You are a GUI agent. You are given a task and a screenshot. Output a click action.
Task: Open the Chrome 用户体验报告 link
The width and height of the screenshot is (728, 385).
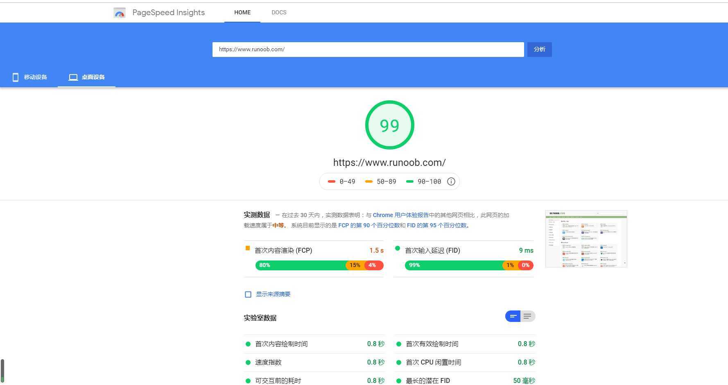pos(400,215)
